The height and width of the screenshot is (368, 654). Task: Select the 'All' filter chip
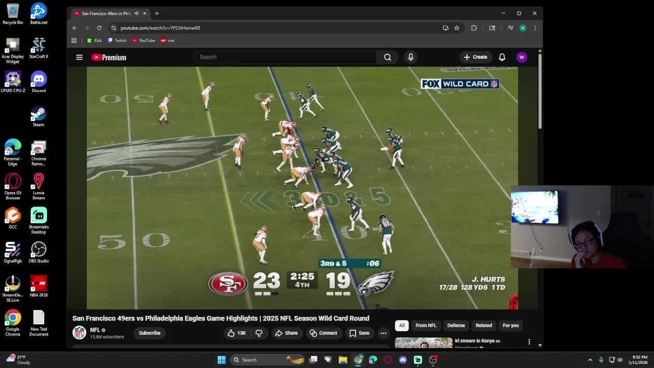coord(402,326)
